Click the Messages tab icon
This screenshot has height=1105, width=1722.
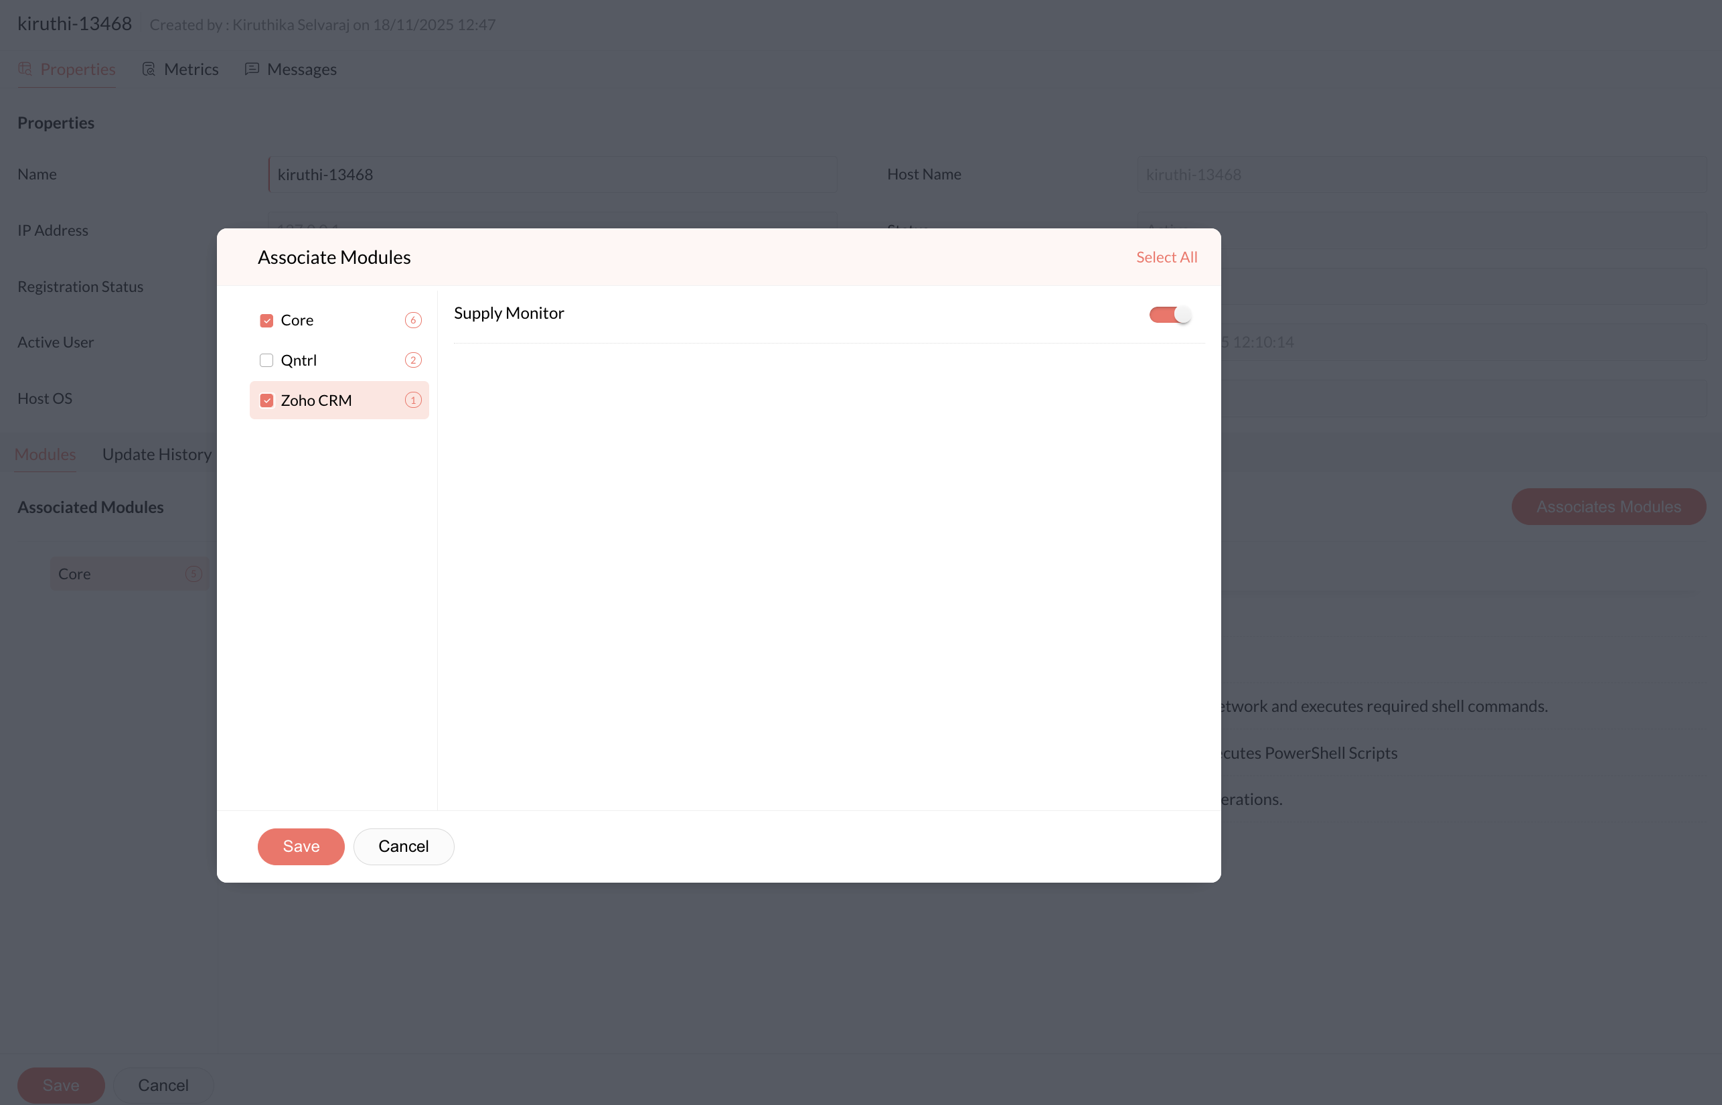coord(252,69)
